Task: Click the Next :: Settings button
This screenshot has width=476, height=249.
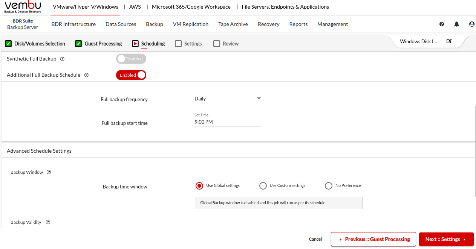Action: click(x=446, y=239)
